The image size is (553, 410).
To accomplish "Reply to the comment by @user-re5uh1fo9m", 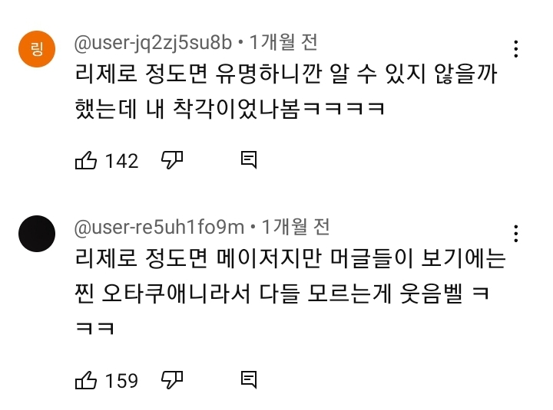I will pyautogui.click(x=248, y=379).
